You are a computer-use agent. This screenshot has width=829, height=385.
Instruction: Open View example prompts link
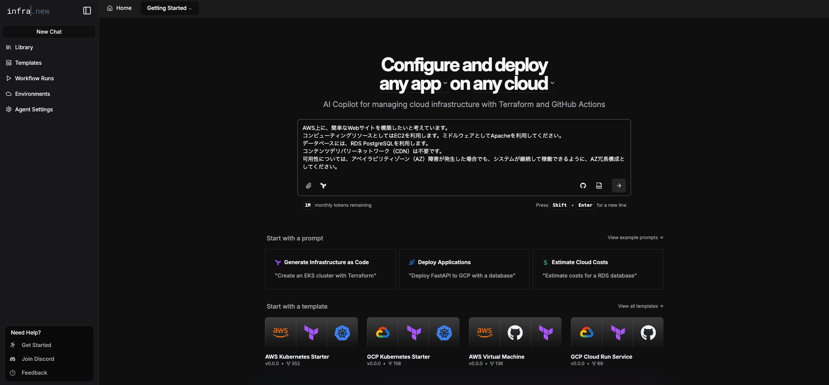[635, 237]
